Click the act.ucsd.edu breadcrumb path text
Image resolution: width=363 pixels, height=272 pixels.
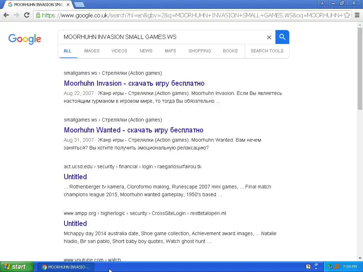point(133,166)
